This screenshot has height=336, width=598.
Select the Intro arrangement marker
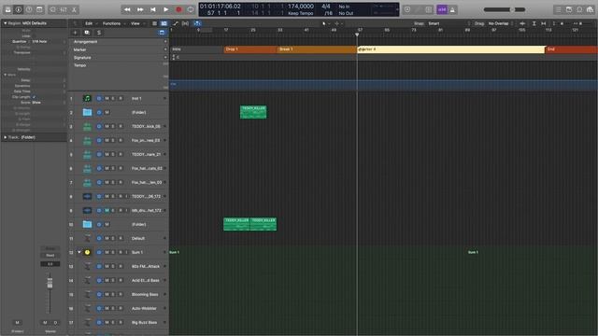point(196,49)
